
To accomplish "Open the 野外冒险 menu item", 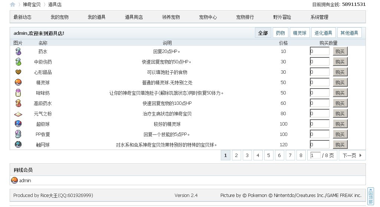I will pos(282,17).
